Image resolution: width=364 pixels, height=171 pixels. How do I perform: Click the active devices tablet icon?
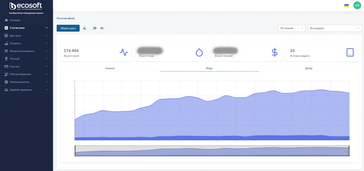click(350, 52)
